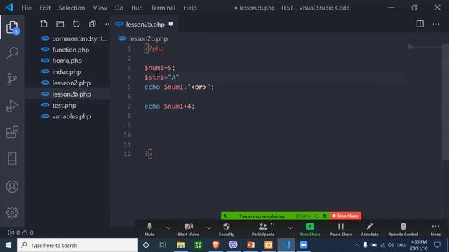Open Brave browser from taskbar
The width and height of the screenshot is (449, 252).
[x=215, y=245]
